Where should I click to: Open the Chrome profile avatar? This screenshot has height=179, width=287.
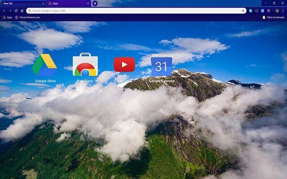pyautogui.click(x=277, y=11)
